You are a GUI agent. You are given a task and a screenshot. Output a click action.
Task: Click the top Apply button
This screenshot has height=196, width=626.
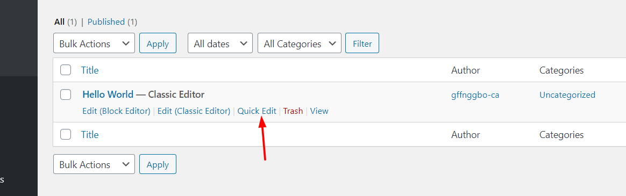(158, 43)
